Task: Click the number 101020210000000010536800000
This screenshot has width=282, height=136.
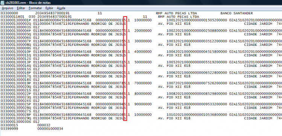Action: click(x=197, y=115)
